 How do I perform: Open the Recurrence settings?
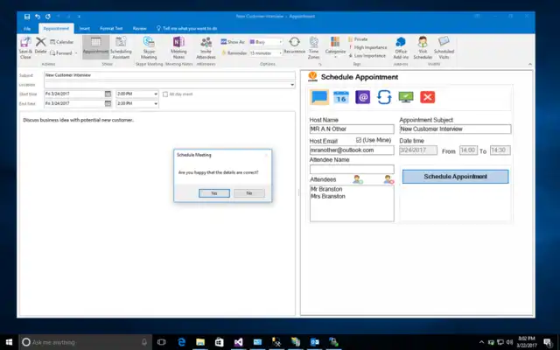pos(294,45)
